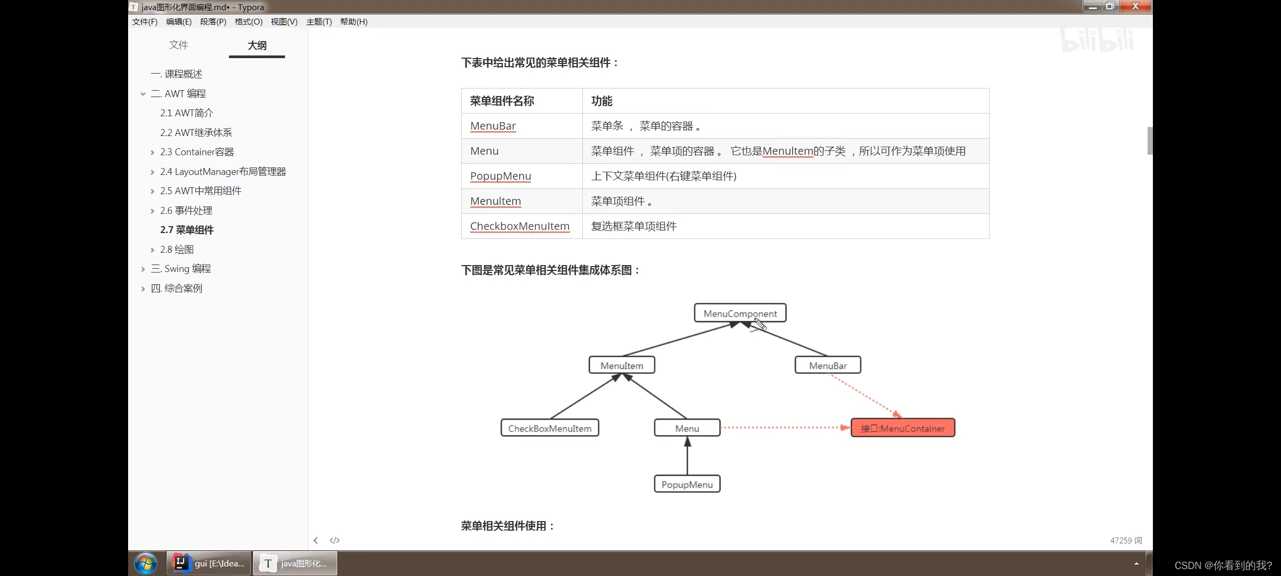The height and width of the screenshot is (576, 1281).
Task: Expand the 三. Swing 编程 outline section
Action: (143, 269)
